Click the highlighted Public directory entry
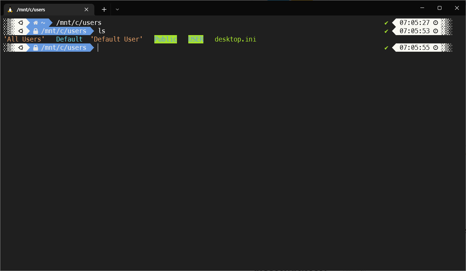Screen dimensions: 466x271 [x=166, y=39]
